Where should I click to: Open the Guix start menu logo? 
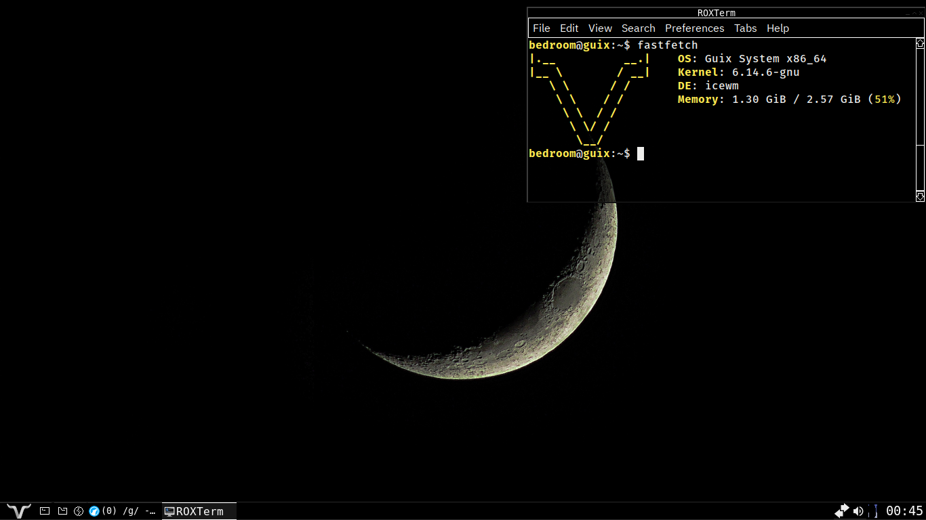point(19,511)
